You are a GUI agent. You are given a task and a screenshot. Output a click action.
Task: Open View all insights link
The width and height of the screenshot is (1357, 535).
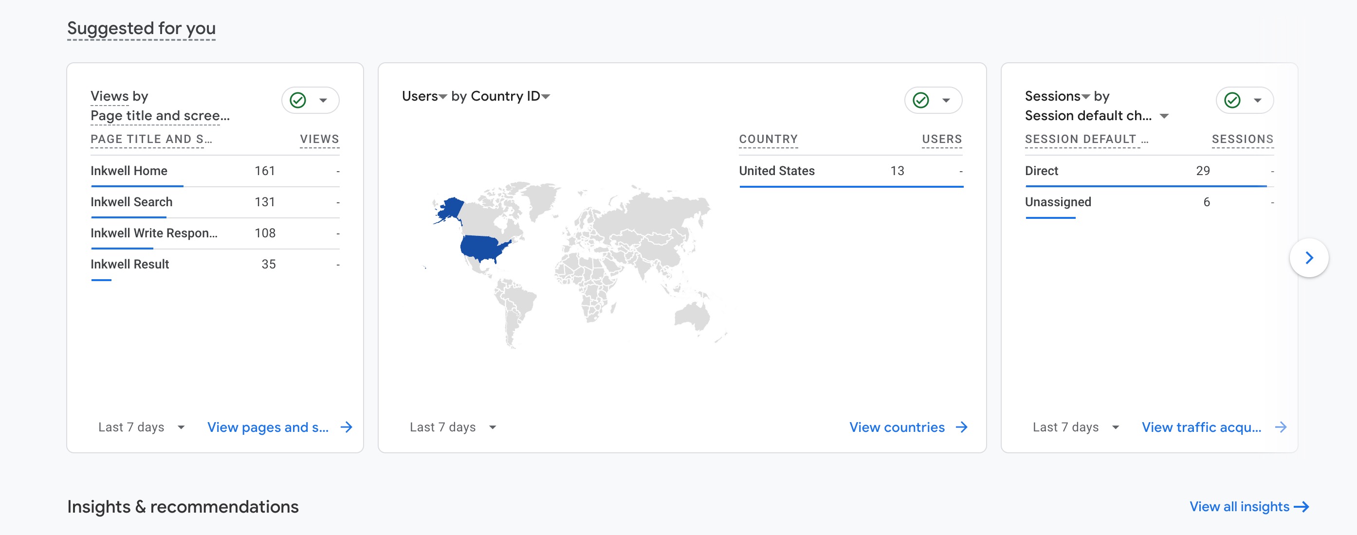(x=1239, y=507)
